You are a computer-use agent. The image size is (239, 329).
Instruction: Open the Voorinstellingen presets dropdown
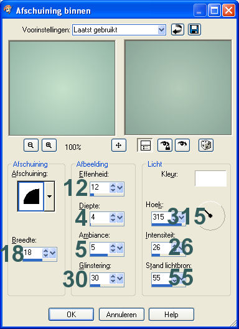click(161, 30)
